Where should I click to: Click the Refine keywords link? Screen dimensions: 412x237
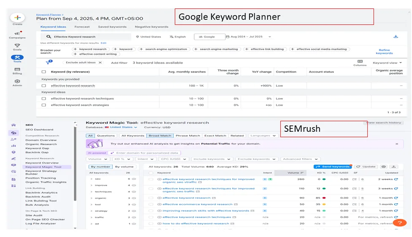click(384, 51)
